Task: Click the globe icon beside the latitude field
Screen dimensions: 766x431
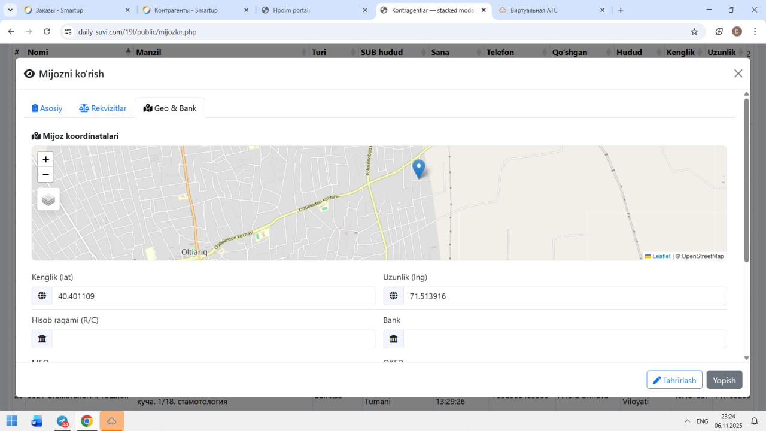Action: coord(42,296)
